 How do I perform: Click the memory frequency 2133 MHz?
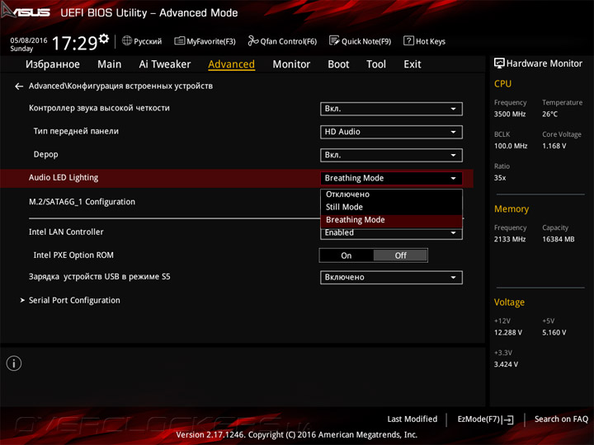(510, 239)
